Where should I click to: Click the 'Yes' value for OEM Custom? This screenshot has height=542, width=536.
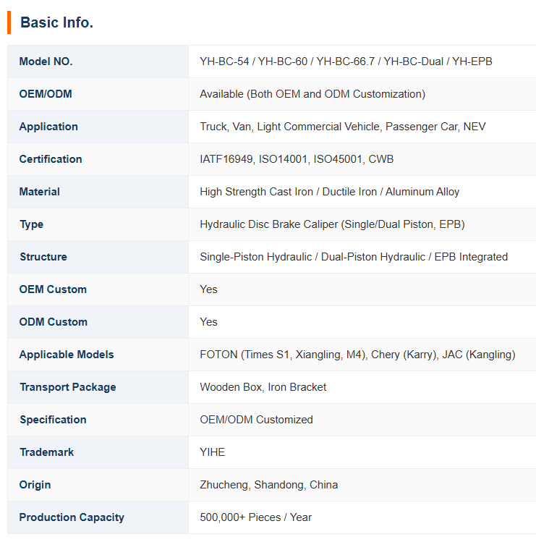[x=209, y=289]
